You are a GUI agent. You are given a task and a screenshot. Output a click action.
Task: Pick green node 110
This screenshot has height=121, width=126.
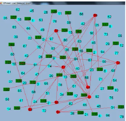coord(28,19)
